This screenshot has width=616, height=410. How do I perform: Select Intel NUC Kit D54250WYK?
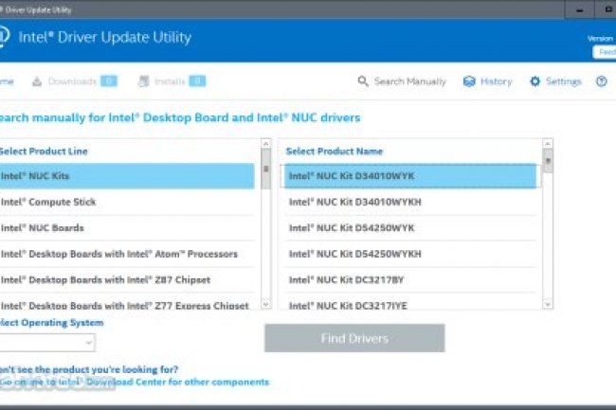click(x=410, y=228)
